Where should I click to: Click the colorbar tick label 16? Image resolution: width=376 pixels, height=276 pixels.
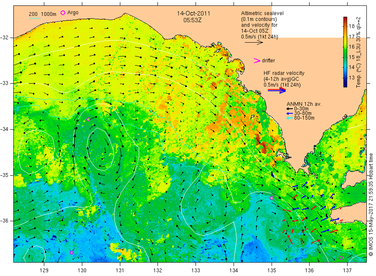tap(352, 47)
